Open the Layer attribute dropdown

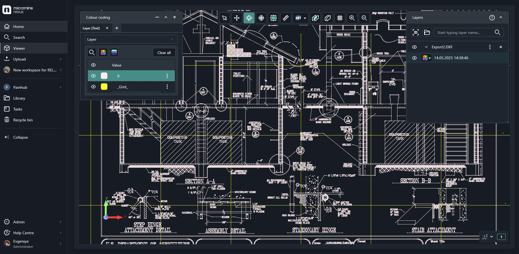[131, 39]
